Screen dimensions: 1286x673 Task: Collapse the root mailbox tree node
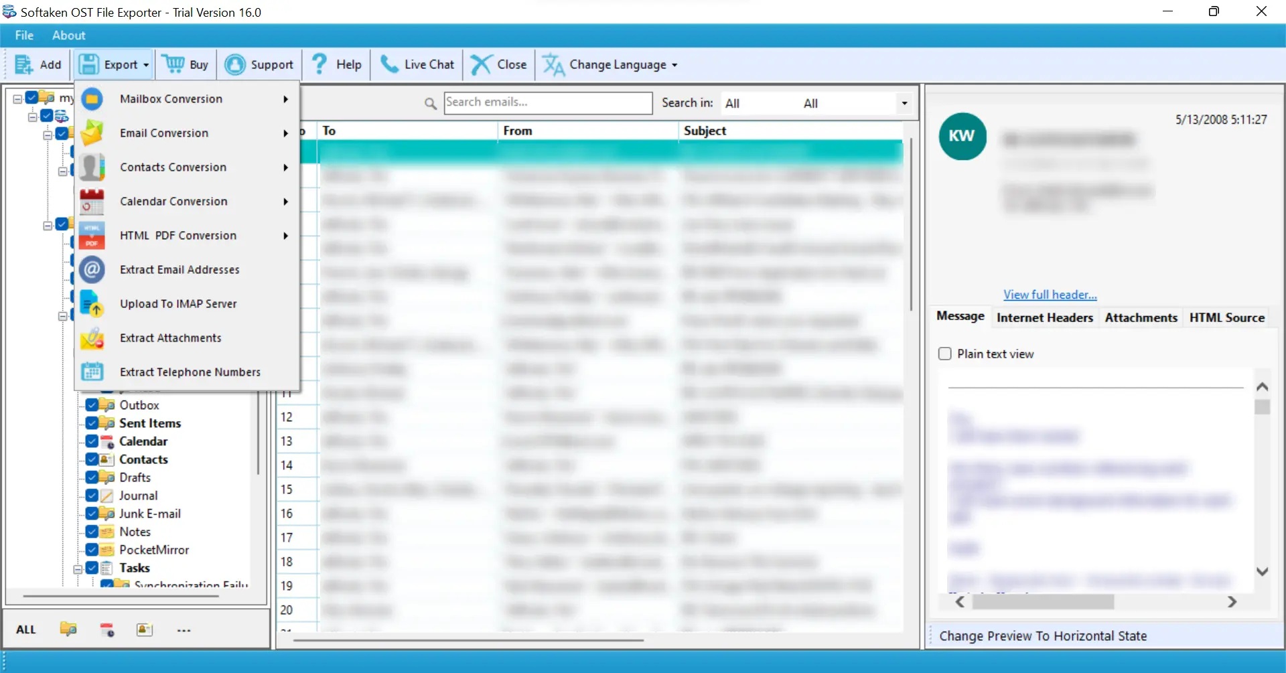(x=18, y=98)
